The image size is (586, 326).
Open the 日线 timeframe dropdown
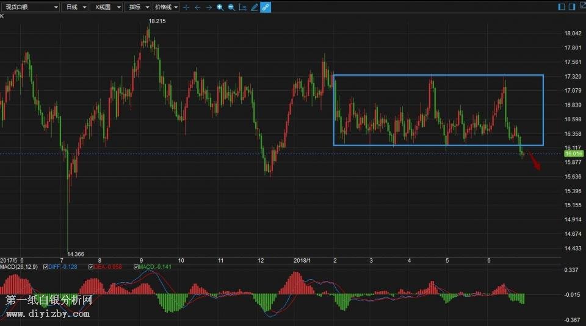click(74, 7)
